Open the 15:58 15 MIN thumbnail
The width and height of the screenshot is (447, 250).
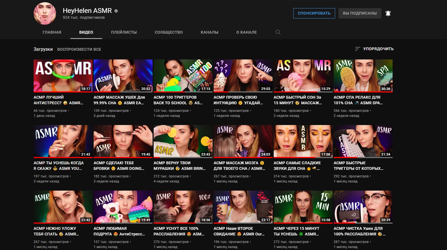point(303,207)
